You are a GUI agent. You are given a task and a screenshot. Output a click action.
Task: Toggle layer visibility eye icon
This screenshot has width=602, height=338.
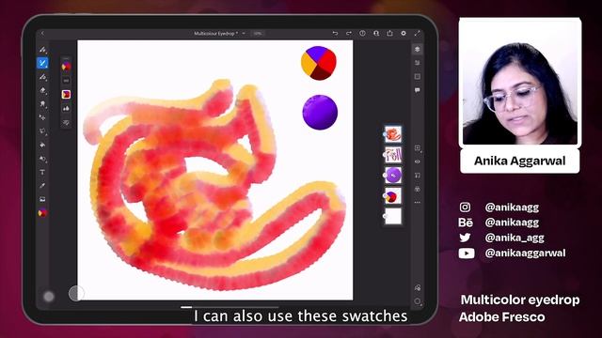tap(418, 161)
